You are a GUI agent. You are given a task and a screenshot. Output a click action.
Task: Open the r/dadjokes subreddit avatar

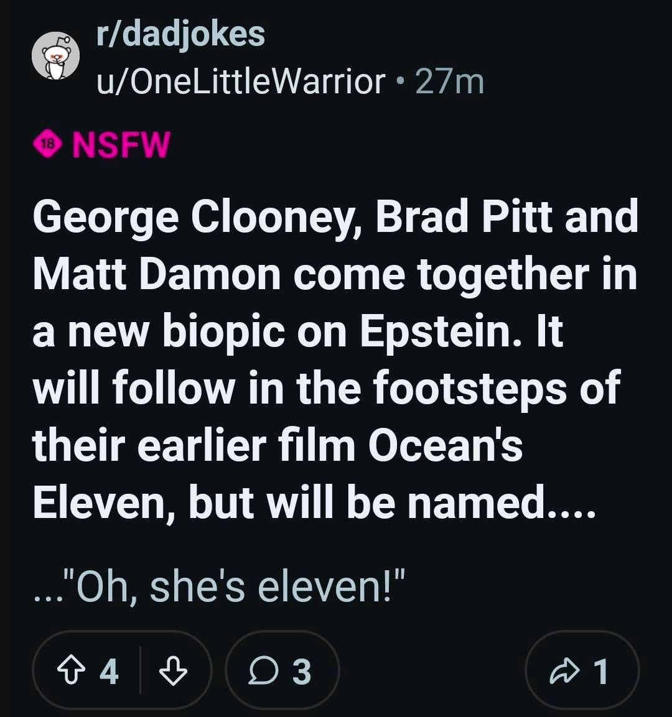(56, 56)
